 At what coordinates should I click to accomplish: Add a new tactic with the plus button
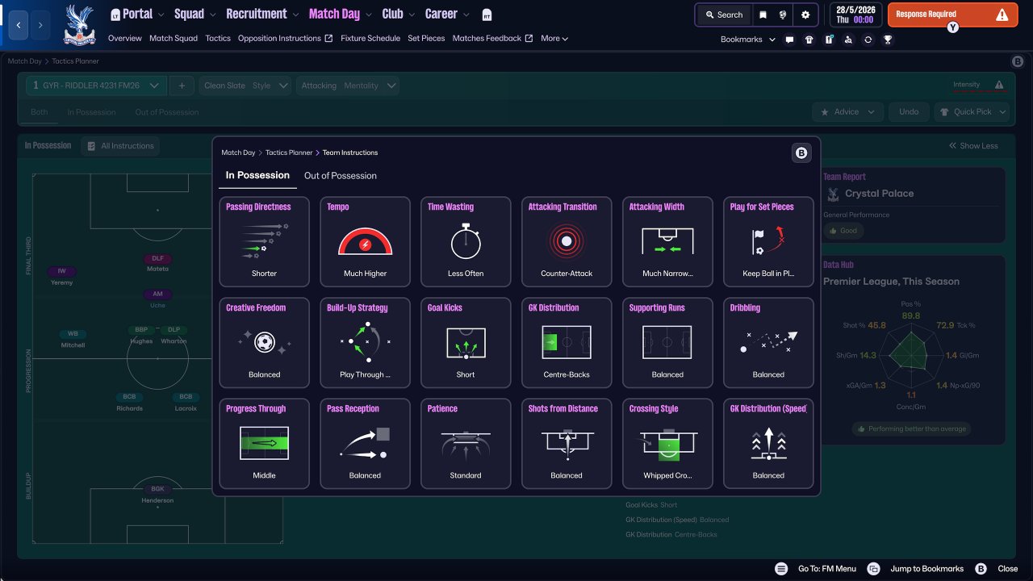point(182,86)
